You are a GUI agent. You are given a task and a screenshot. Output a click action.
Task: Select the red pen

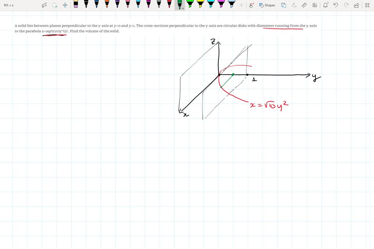[169, 5]
